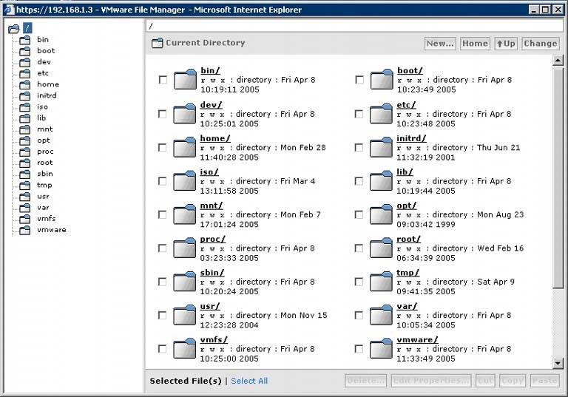Click the vmfs folder icon in main pane
The width and height of the screenshot is (568, 397).
coord(184,348)
